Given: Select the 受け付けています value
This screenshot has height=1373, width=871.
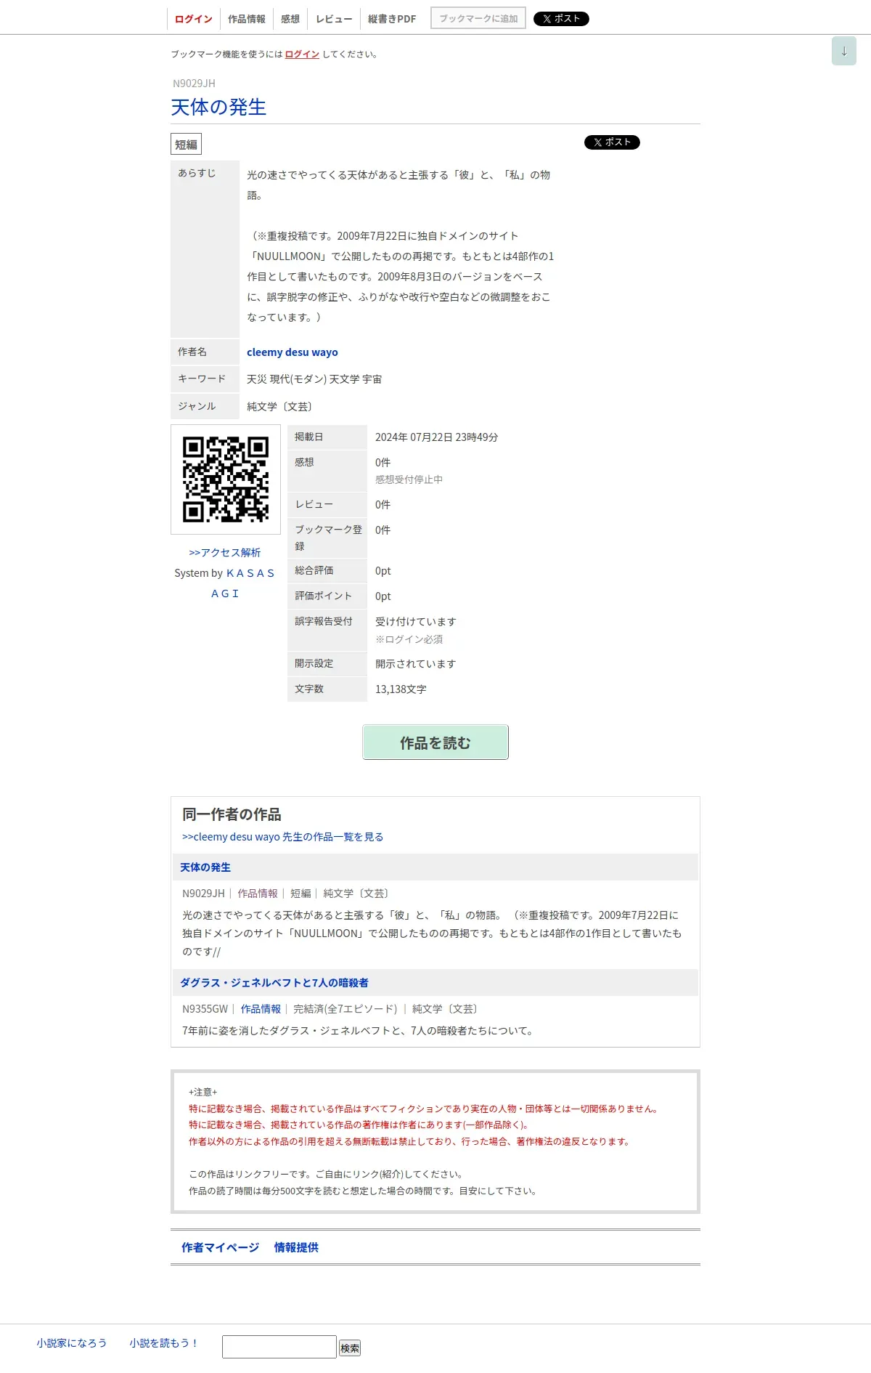Looking at the screenshot, I should click(x=415, y=622).
